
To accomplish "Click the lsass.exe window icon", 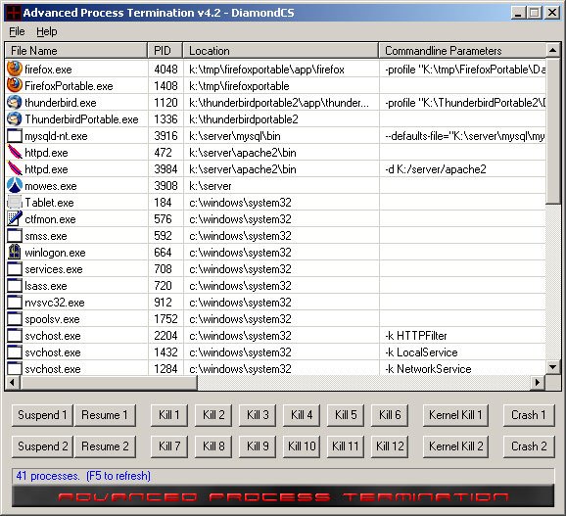I will coord(15,286).
